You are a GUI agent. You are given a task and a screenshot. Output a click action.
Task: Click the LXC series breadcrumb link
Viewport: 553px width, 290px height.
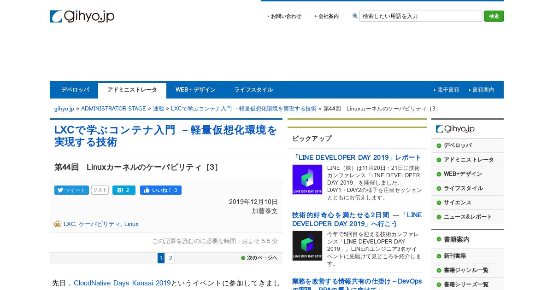[244, 109]
